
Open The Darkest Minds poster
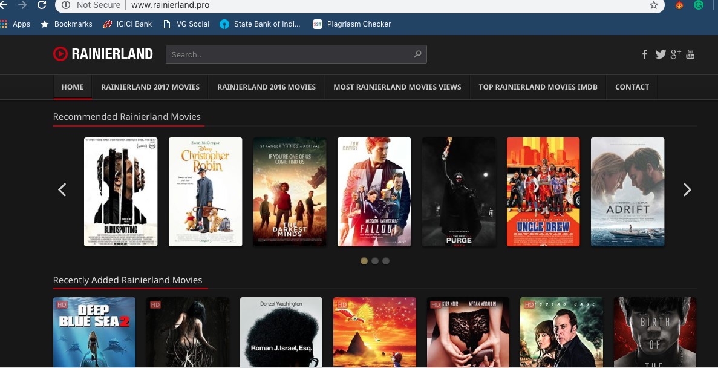pos(290,191)
